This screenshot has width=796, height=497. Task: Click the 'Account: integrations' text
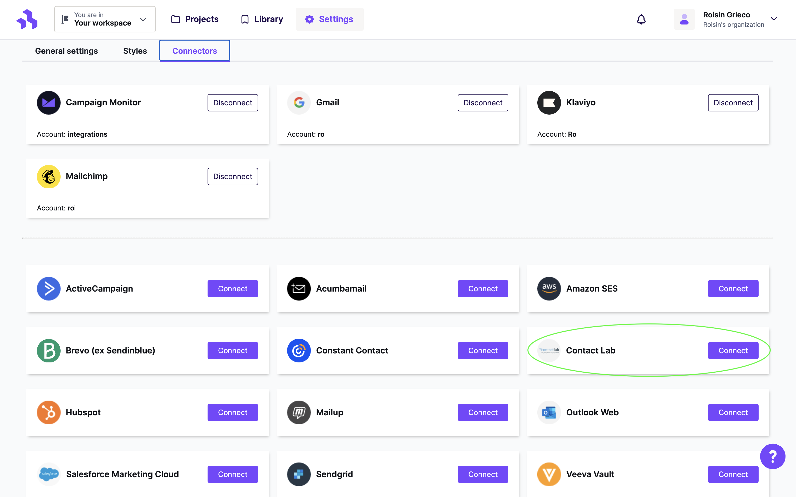pos(72,134)
